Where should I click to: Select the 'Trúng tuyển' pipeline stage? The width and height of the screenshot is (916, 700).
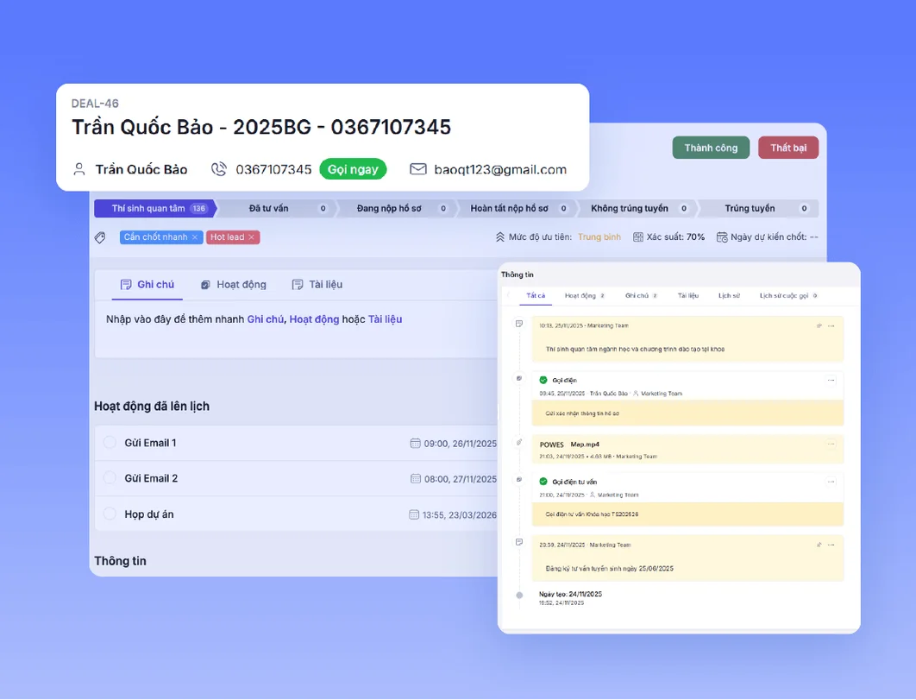pos(758,208)
